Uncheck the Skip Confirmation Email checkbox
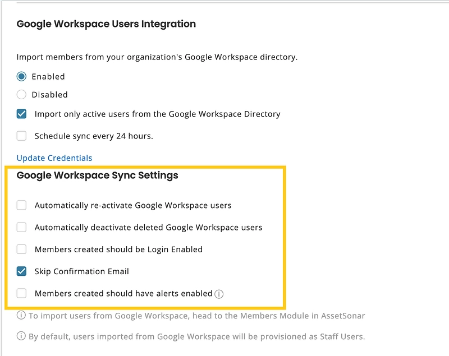 [x=21, y=271]
